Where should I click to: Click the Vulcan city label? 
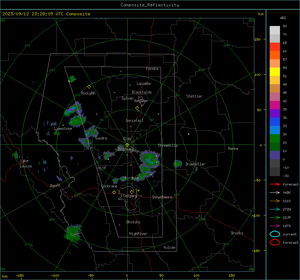[170, 247]
